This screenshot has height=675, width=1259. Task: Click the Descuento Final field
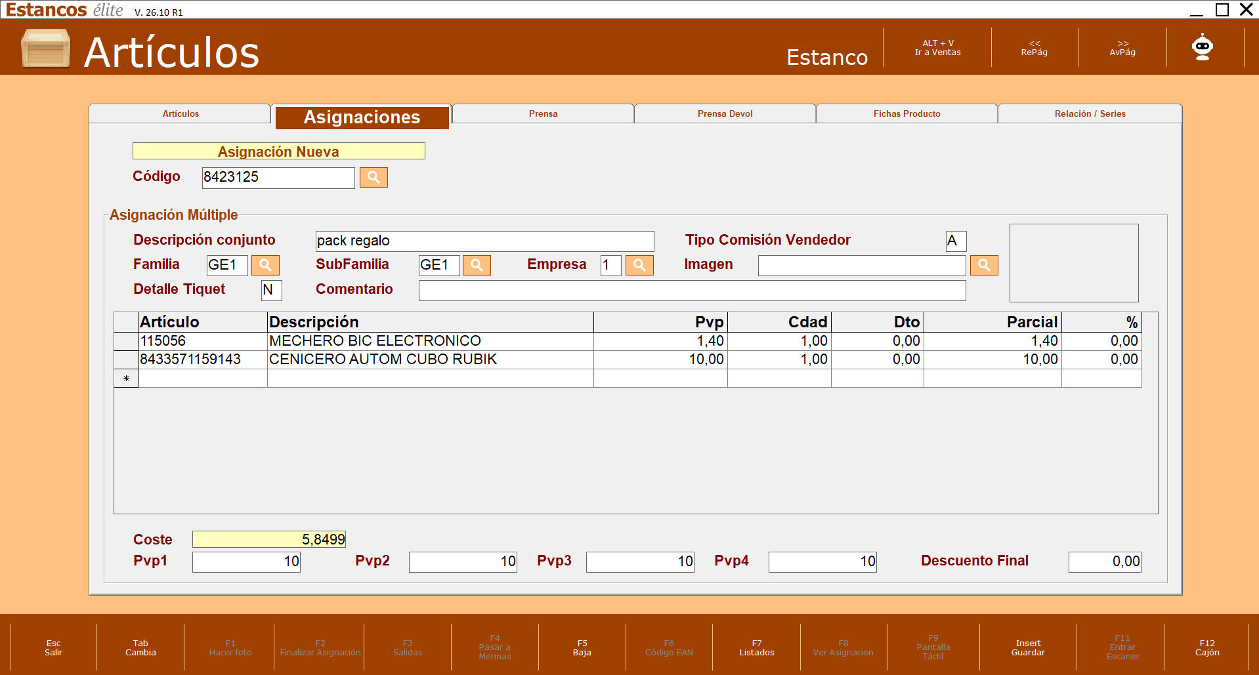coord(1105,562)
